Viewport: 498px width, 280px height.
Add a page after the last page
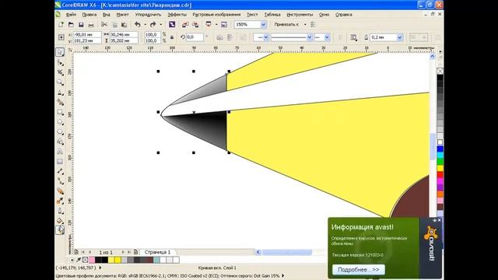(x=135, y=252)
